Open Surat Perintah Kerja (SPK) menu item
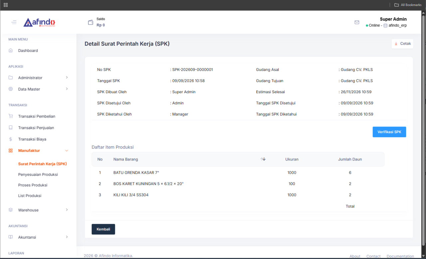The height and width of the screenshot is (259, 426). point(43,164)
